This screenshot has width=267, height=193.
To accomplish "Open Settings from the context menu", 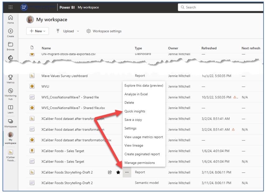I will tap(131, 128).
